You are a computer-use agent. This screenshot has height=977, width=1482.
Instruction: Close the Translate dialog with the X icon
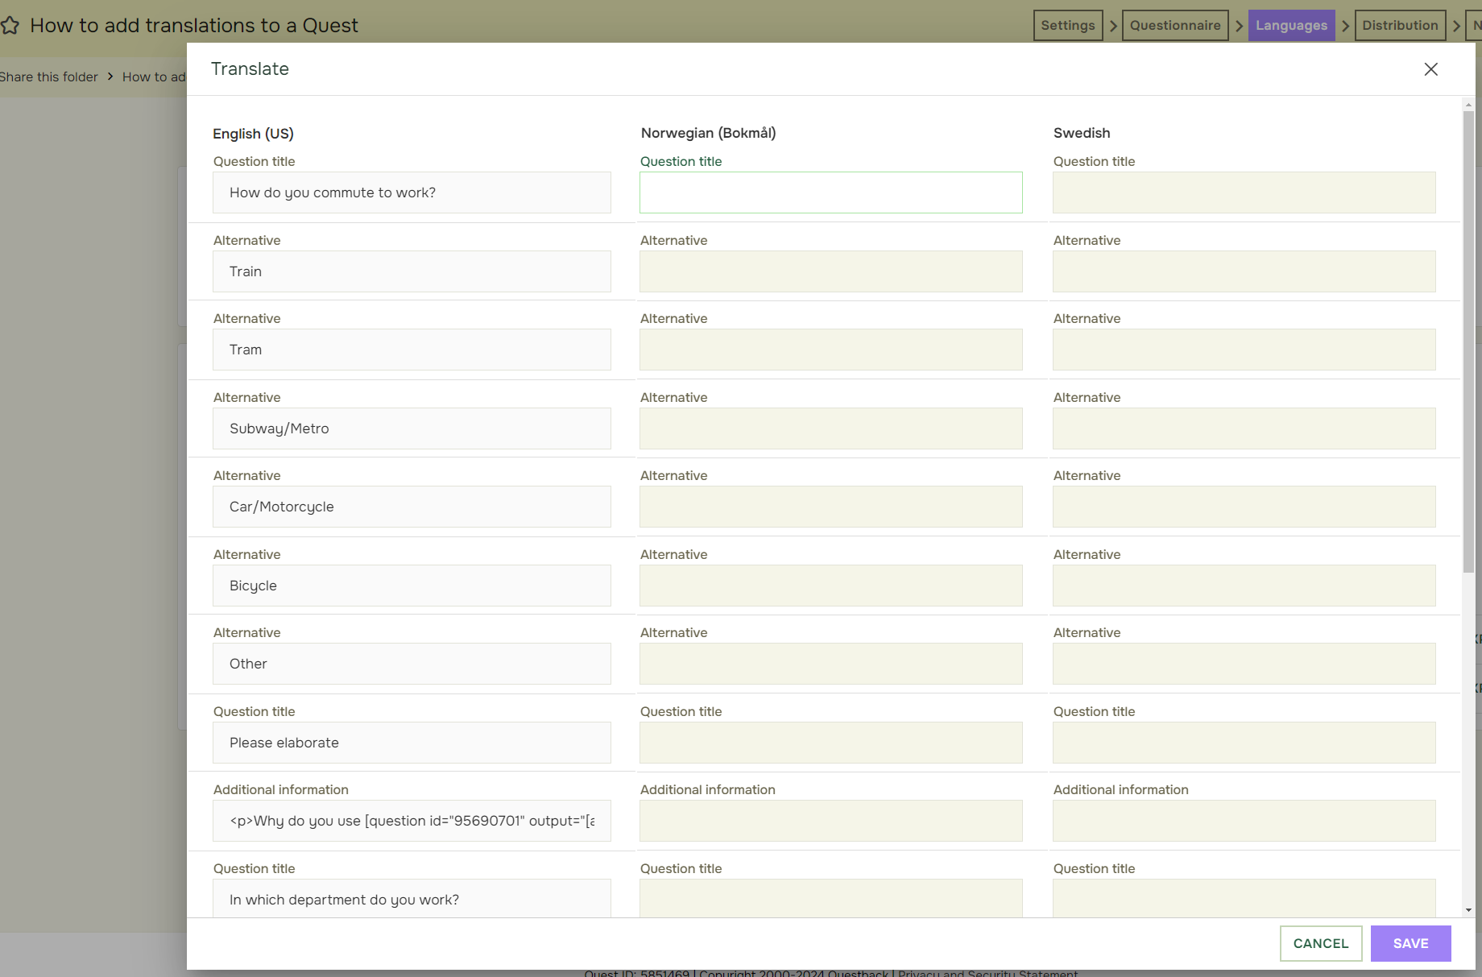pos(1430,69)
